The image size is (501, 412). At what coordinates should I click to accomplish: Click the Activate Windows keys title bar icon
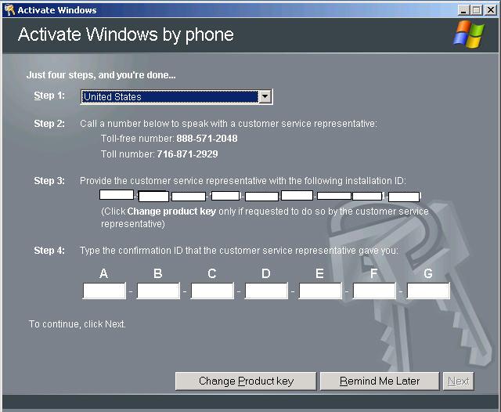coord(9,10)
